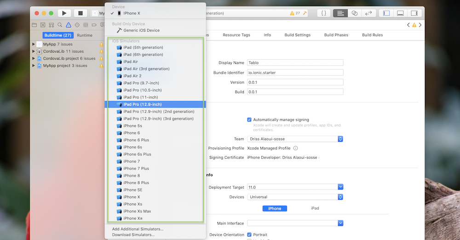The image size is (460, 240).
Task: Click the Provisioning Profile info icon
Action: [295, 148]
